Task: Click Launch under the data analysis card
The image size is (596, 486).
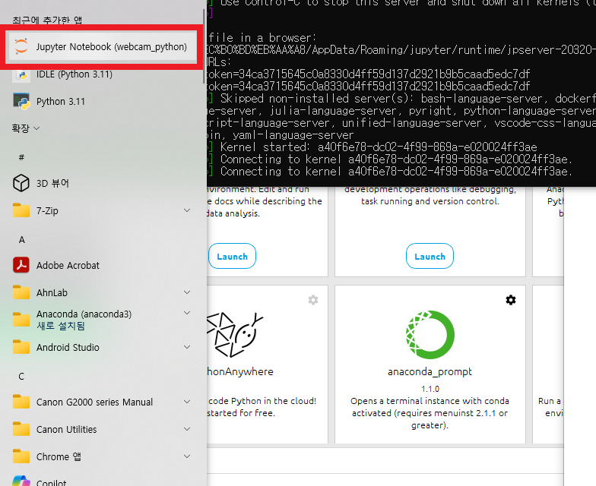Action: point(232,257)
